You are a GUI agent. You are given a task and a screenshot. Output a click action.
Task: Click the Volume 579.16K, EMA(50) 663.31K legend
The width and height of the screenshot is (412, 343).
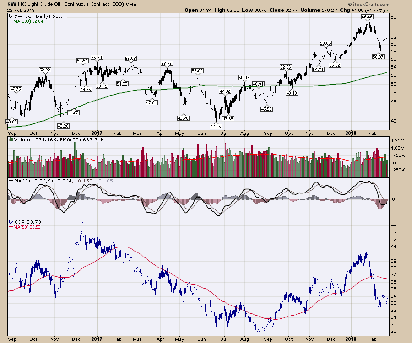click(59, 139)
